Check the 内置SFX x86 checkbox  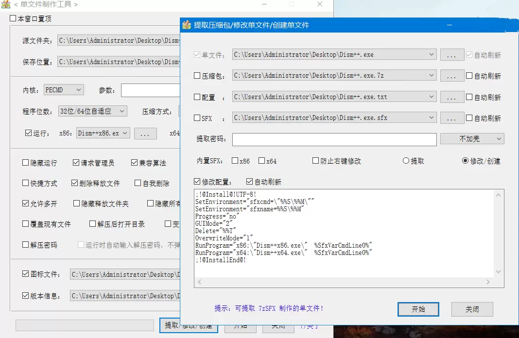point(235,161)
